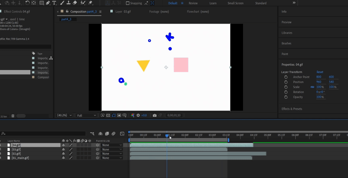Toggle the transparency grid in the viewer
This screenshot has width=348, height=178.
tap(108, 115)
